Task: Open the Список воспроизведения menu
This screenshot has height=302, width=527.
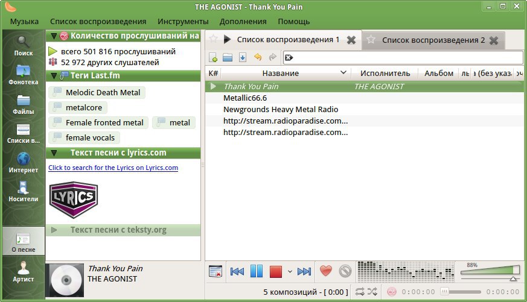Action: [x=98, y=22]
